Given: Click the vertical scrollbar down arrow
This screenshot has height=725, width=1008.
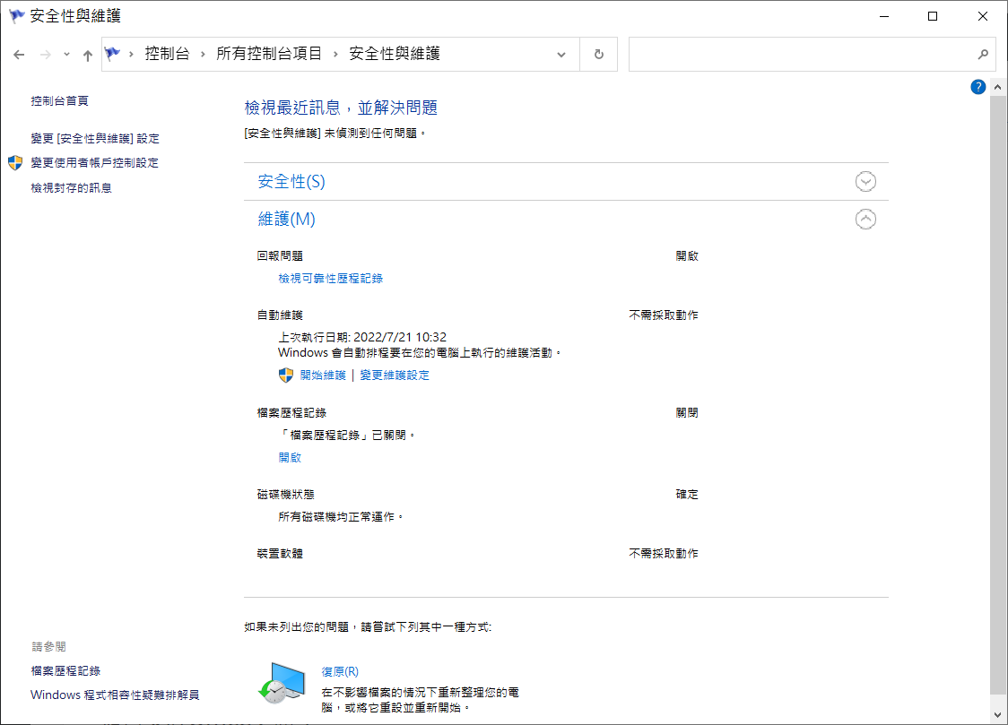Looking at the screenshot, I should click(998, 714).
